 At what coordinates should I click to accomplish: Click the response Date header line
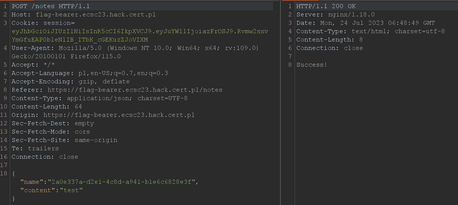pyautogui.click(x=366, y=23)
